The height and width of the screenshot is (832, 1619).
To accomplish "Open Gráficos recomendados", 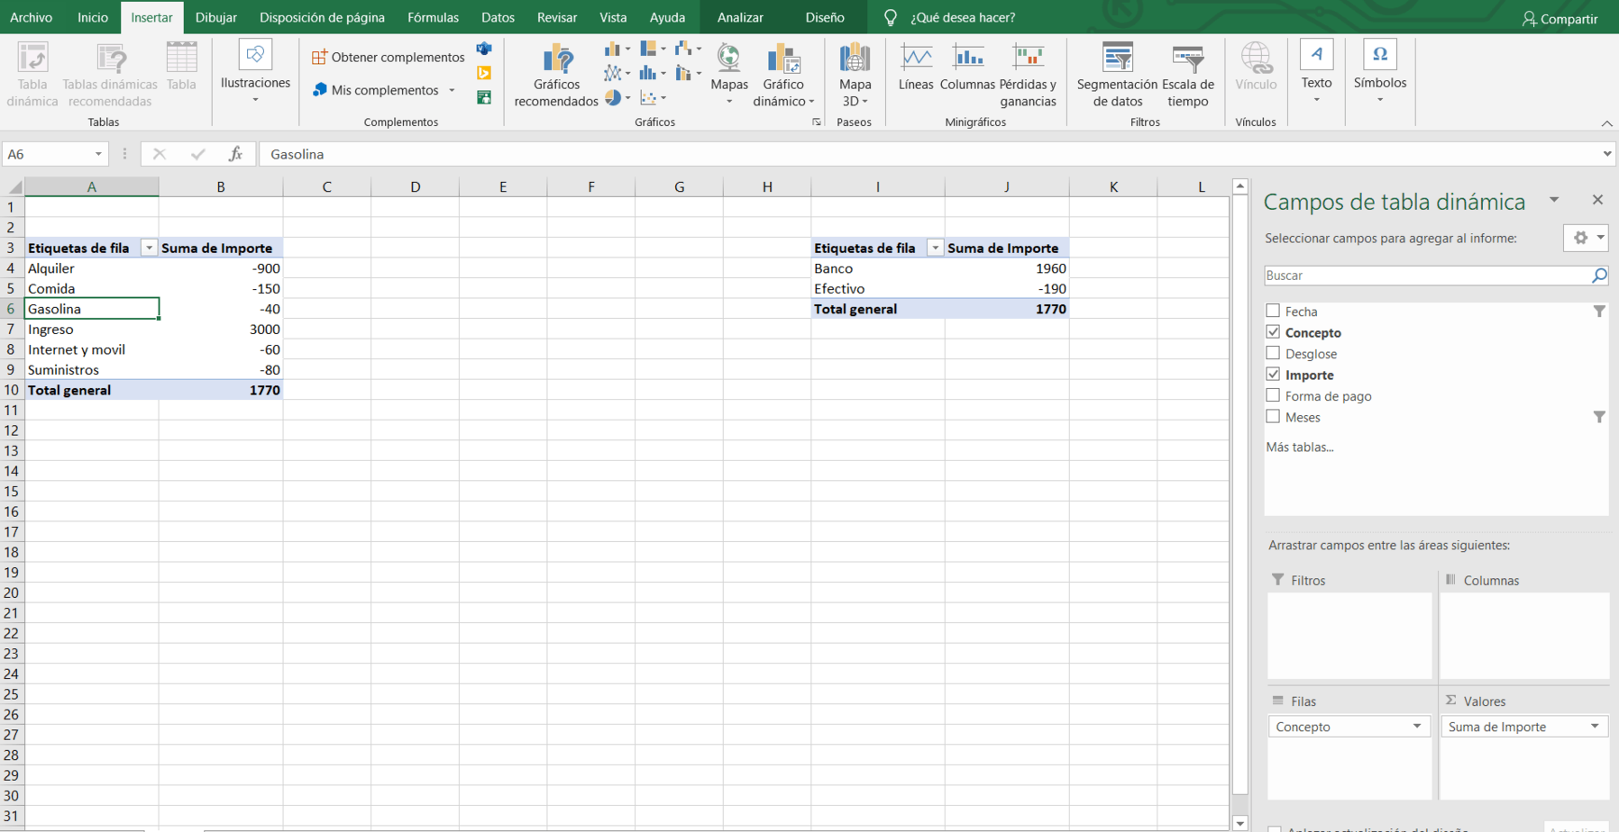I will [x=556, y=76].
